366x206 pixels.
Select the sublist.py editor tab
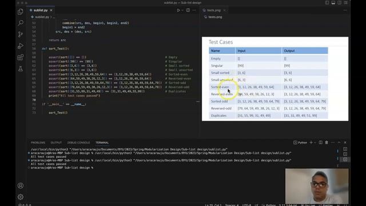pos(41,10)
